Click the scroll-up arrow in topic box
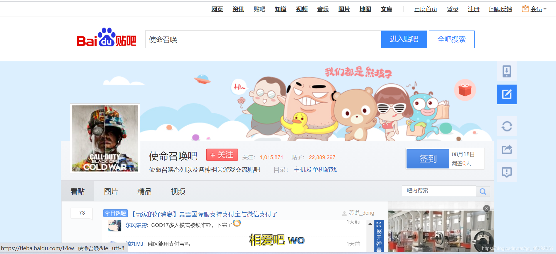 coord(370,224)
